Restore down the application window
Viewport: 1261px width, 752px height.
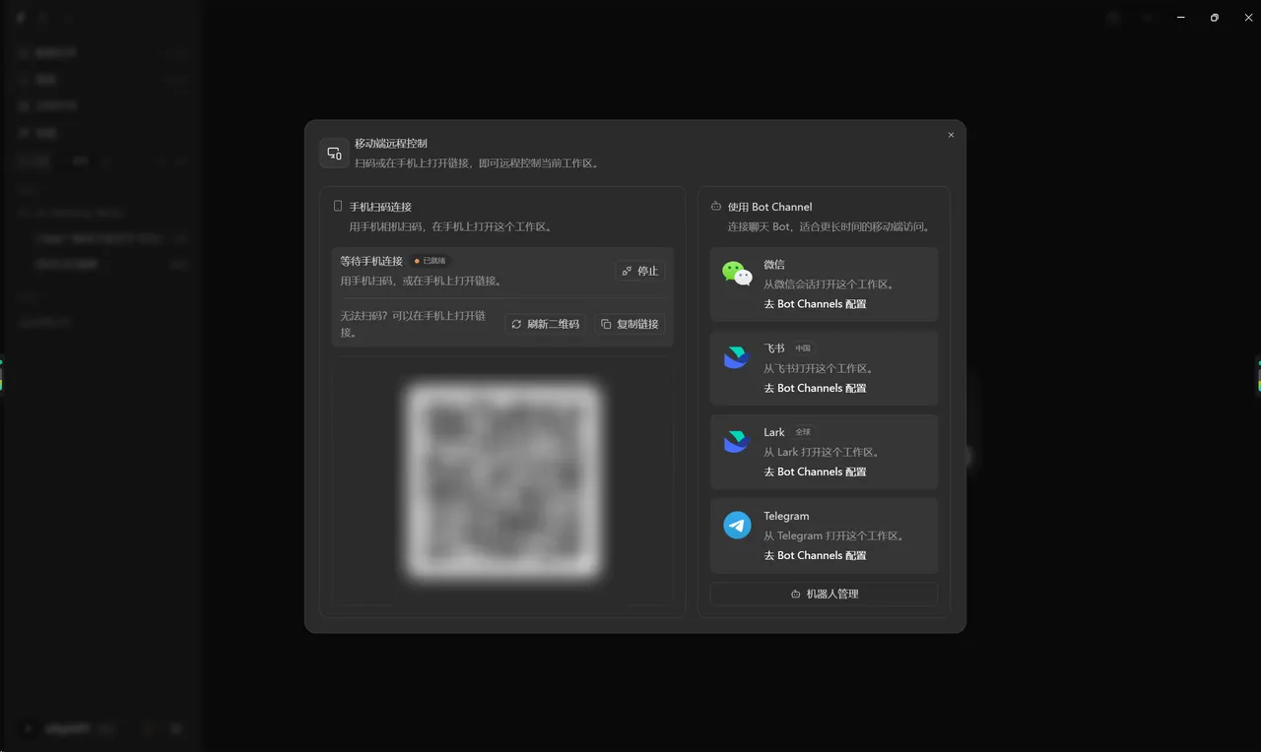click(1215, 17)
